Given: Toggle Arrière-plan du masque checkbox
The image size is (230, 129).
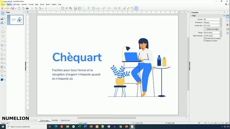Looking at the screenshot, I should point(204,38).
